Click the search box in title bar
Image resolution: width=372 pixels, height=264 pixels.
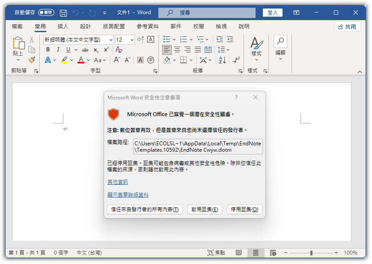click(207, 13)
